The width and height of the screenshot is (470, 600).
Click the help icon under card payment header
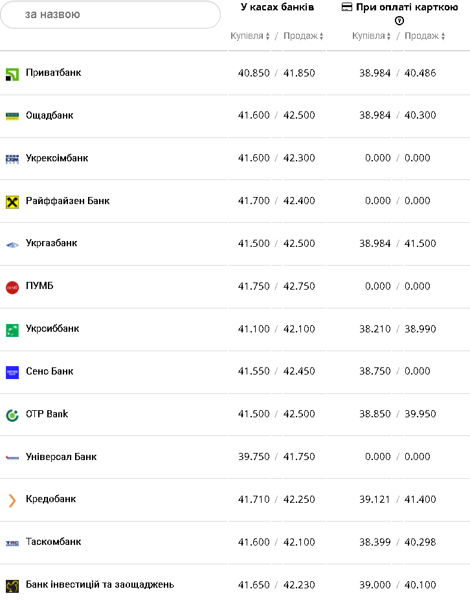coord(399,21)
